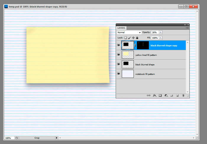Select the layer mask thumbnail of the top layer
Image resolution: width=207 pixels, height=144 pixels.
[143, 45]
